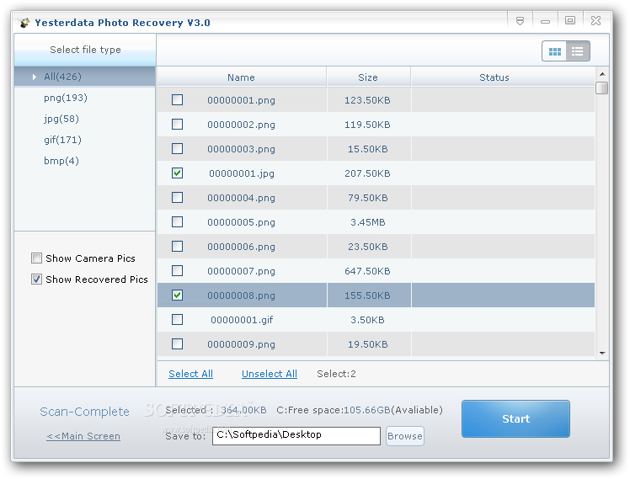Sort by the Size column header
The width and height of the screenshot is (630, 479).
click(368, 77)
